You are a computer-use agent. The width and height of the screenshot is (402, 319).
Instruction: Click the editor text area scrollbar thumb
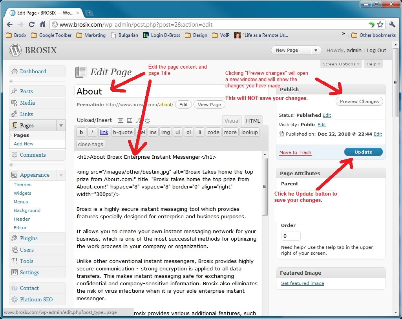tap(265, 187)
